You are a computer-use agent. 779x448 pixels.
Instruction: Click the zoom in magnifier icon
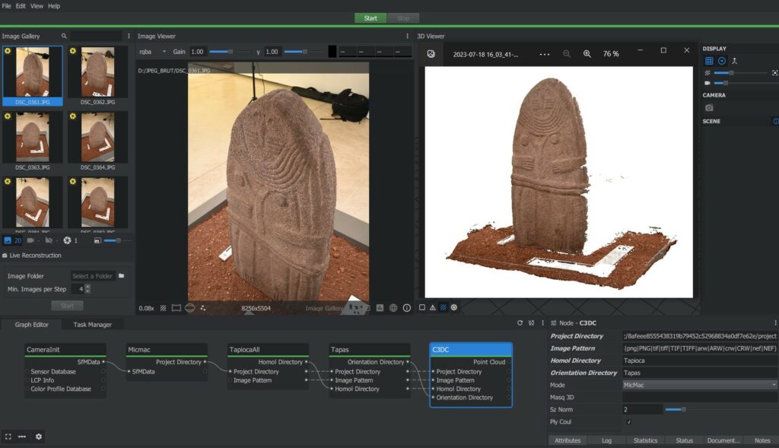[x=587, y=54]
